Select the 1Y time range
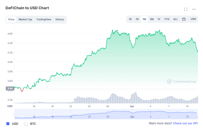This screenshot has height=131, width=203. coord(159,19)
